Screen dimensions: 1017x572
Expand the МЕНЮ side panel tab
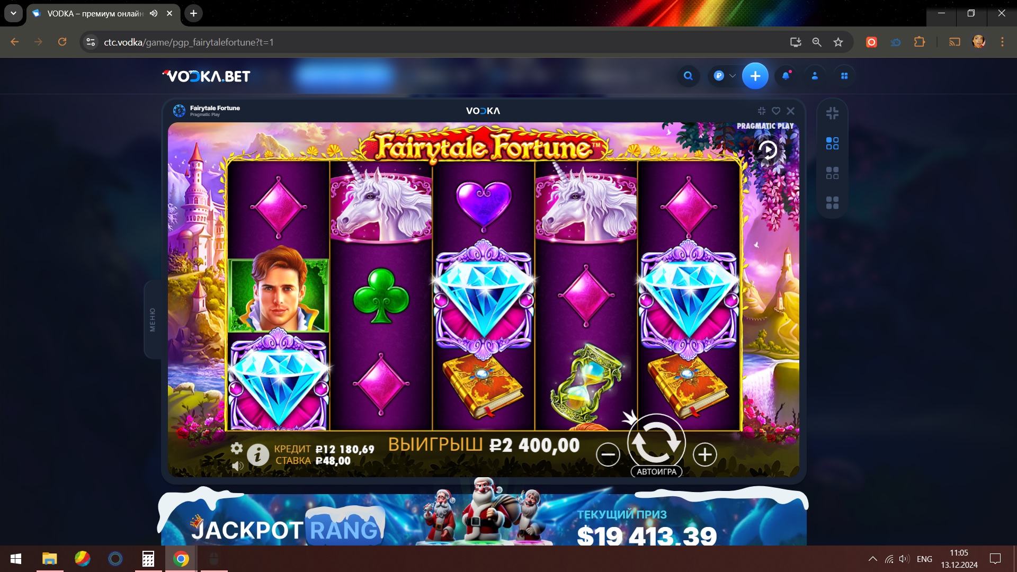(153, 319)
